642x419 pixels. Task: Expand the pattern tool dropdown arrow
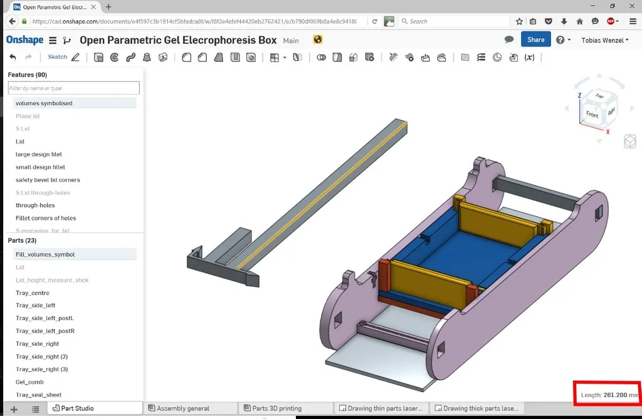pyautogui.click(x=285, y=57)
